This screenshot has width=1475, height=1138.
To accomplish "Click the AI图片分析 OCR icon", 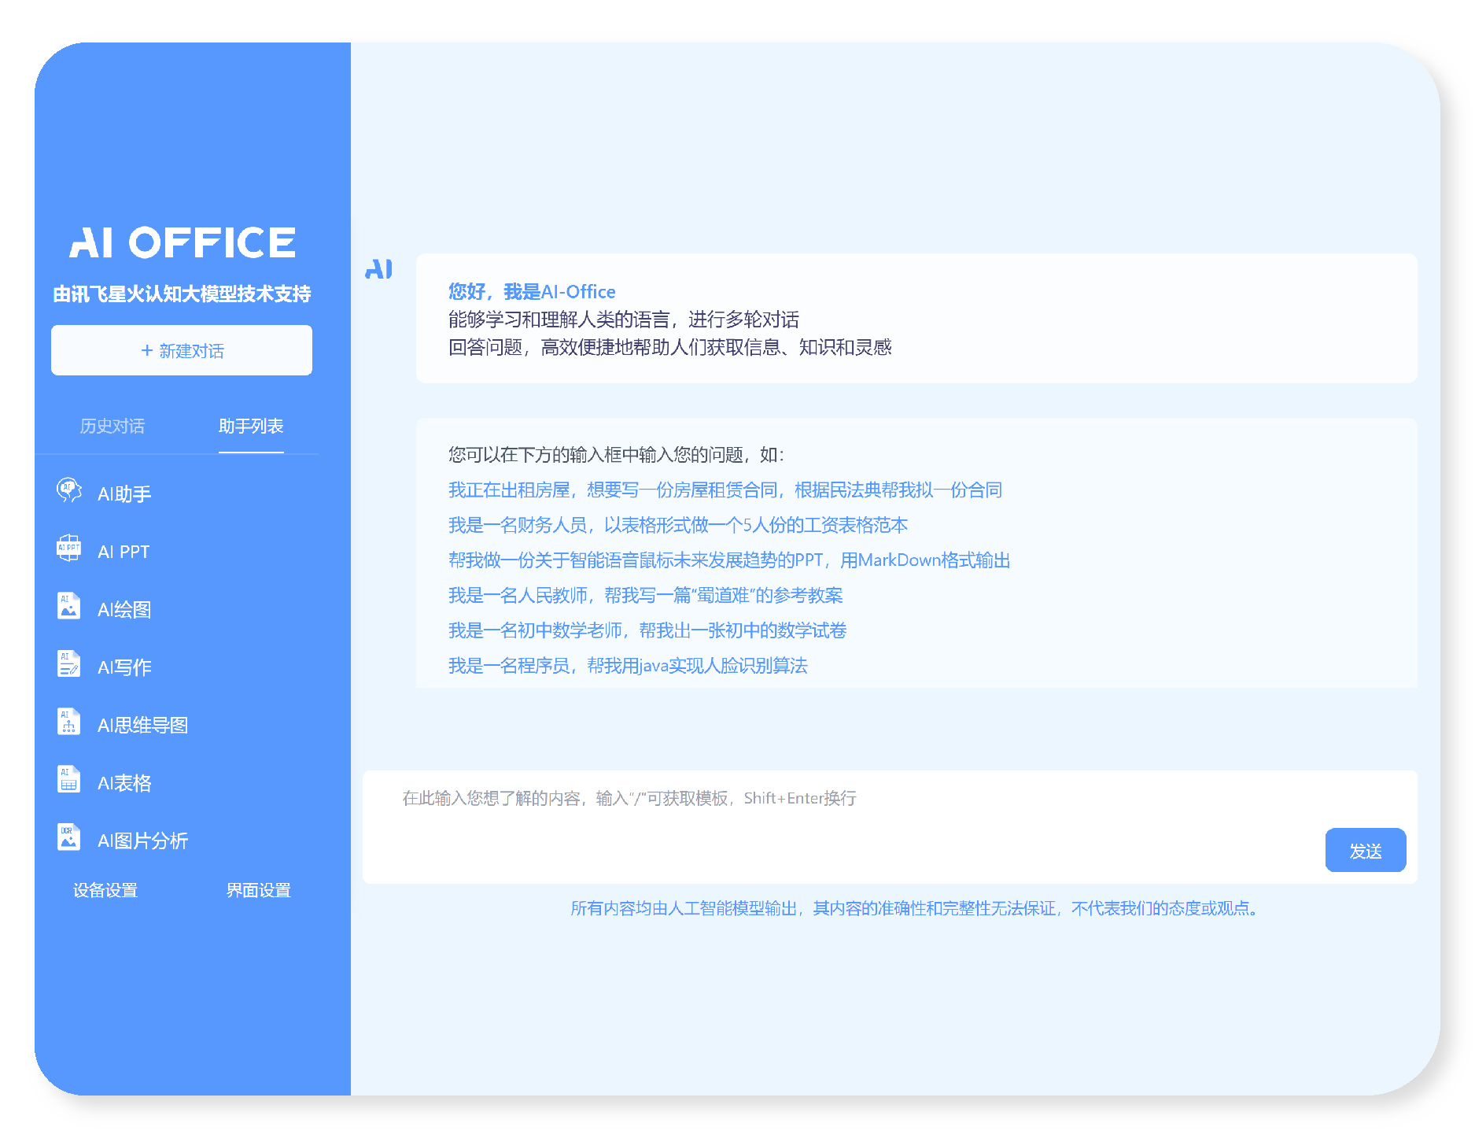I will point(69,837).
